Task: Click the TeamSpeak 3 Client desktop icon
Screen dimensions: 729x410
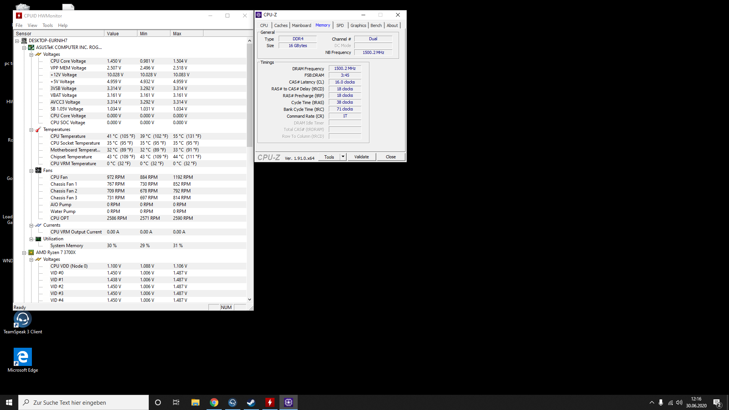Action: click(x=22, y=320)
